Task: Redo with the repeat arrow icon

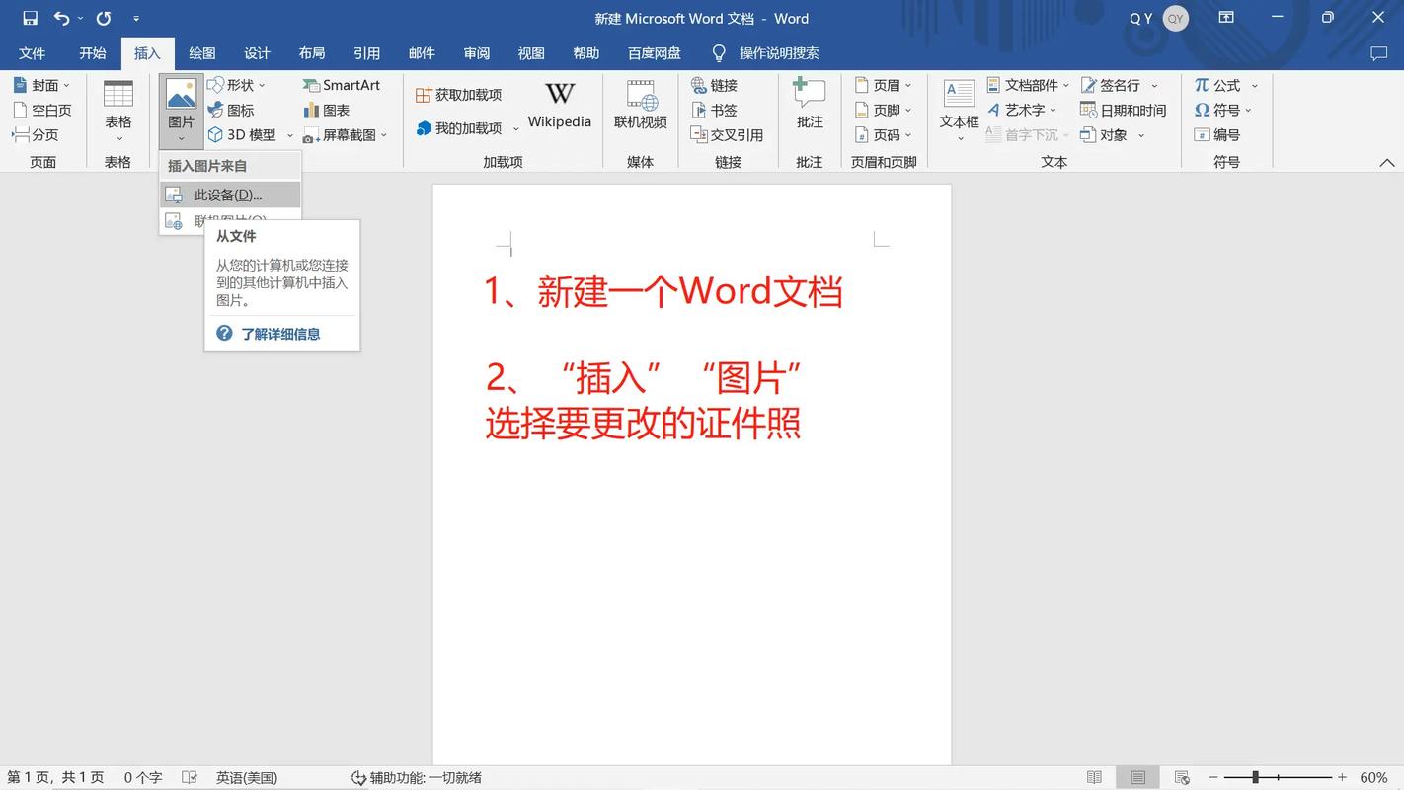Action: [104, 18]
